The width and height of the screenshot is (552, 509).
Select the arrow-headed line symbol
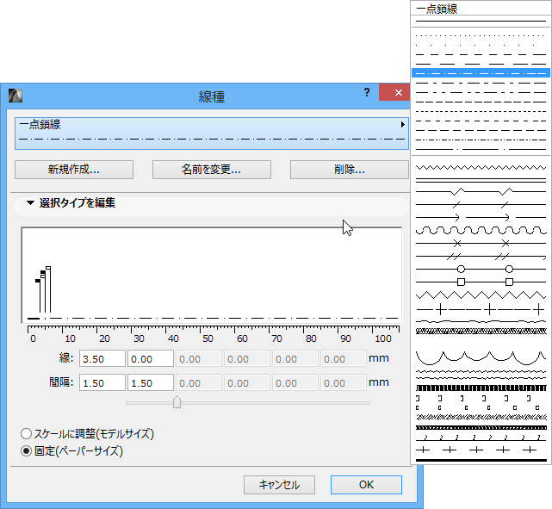[x=481, y=217]
